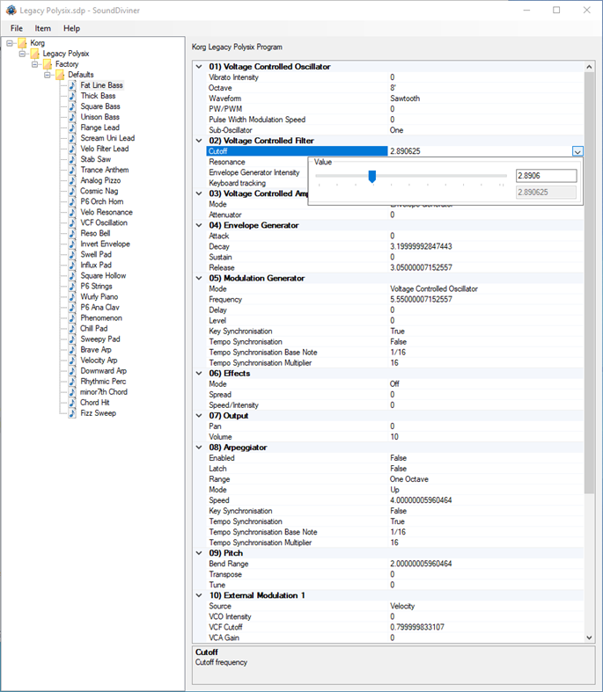
Task: Click the note icon beside Flange Lead
Action: point(72,127)
